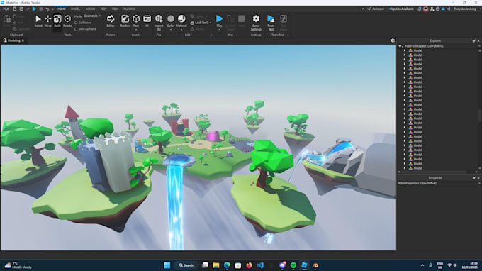Open the Toolbox panel
Viewport: 482px width, 271px height.
[125, 21]
